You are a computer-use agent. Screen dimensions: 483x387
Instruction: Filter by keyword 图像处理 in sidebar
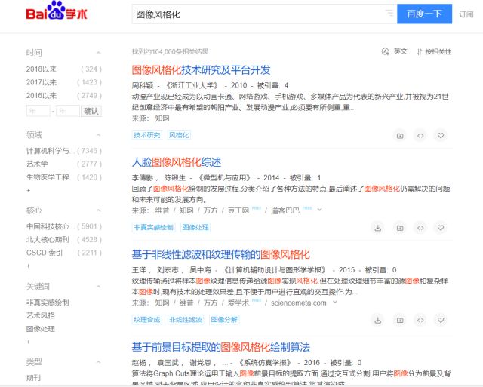(x=40, y=329)
